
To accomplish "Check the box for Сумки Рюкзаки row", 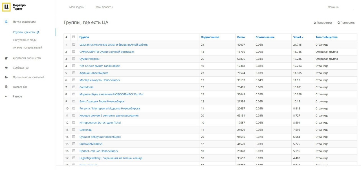I will [74, 59].
